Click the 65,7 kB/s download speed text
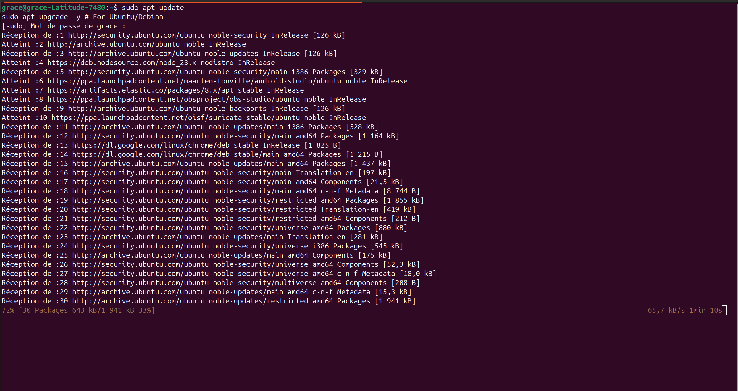738x391 pixels. (666, 310)
